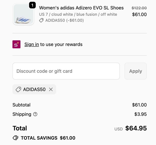The height and width of the screenshot is (145, 156).
Task: Click the tag icon in the ADIDAS50 chip
Action: pos(18,89)
